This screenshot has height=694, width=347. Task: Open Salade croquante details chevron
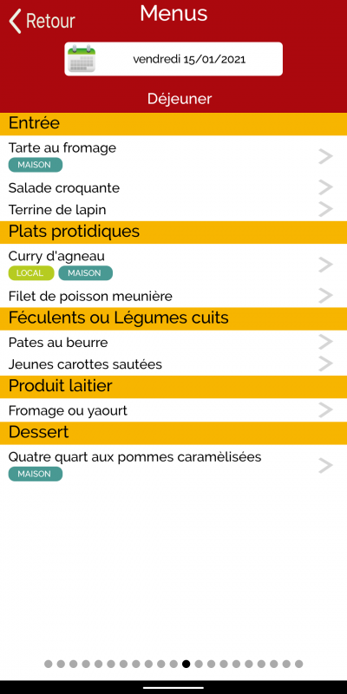click(x=326, y=187)
